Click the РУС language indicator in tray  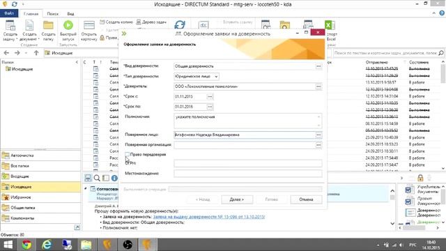[x=413, y=245]
